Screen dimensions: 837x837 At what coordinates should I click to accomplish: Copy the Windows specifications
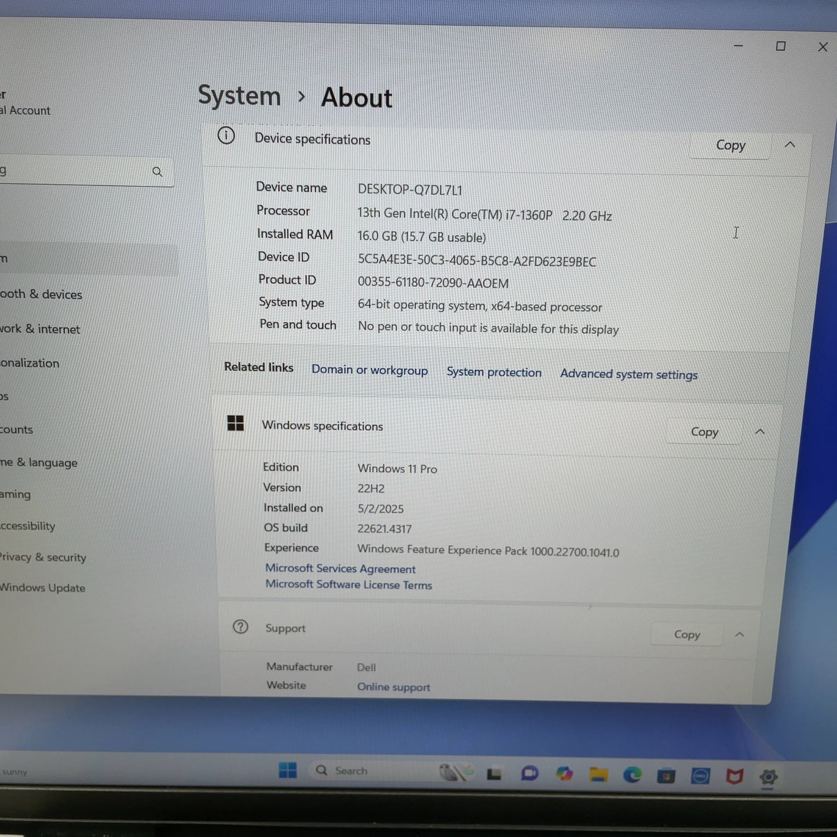[x=704, y=432]
